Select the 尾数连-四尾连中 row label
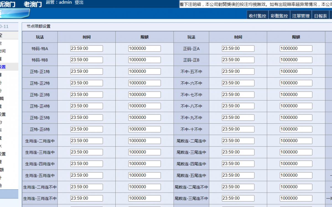 191,164
